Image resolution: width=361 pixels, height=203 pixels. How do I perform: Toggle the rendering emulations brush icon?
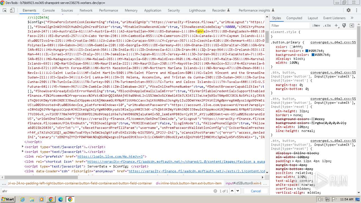[x=344, y=25]
